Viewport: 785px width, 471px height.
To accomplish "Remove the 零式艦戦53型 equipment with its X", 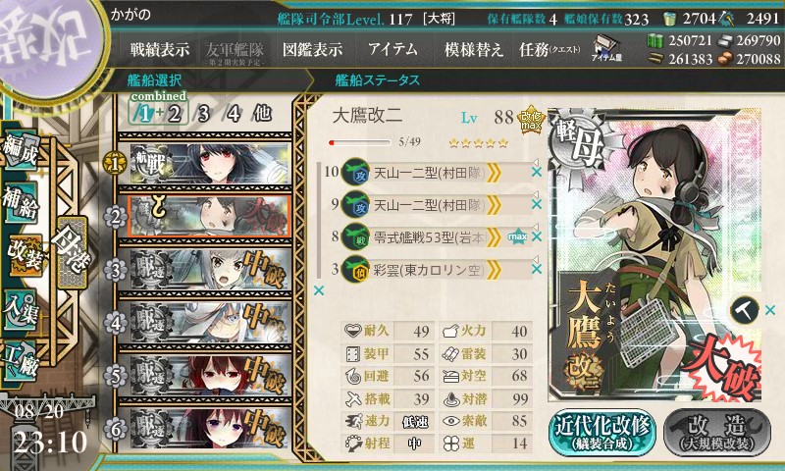I will point(537,236).
